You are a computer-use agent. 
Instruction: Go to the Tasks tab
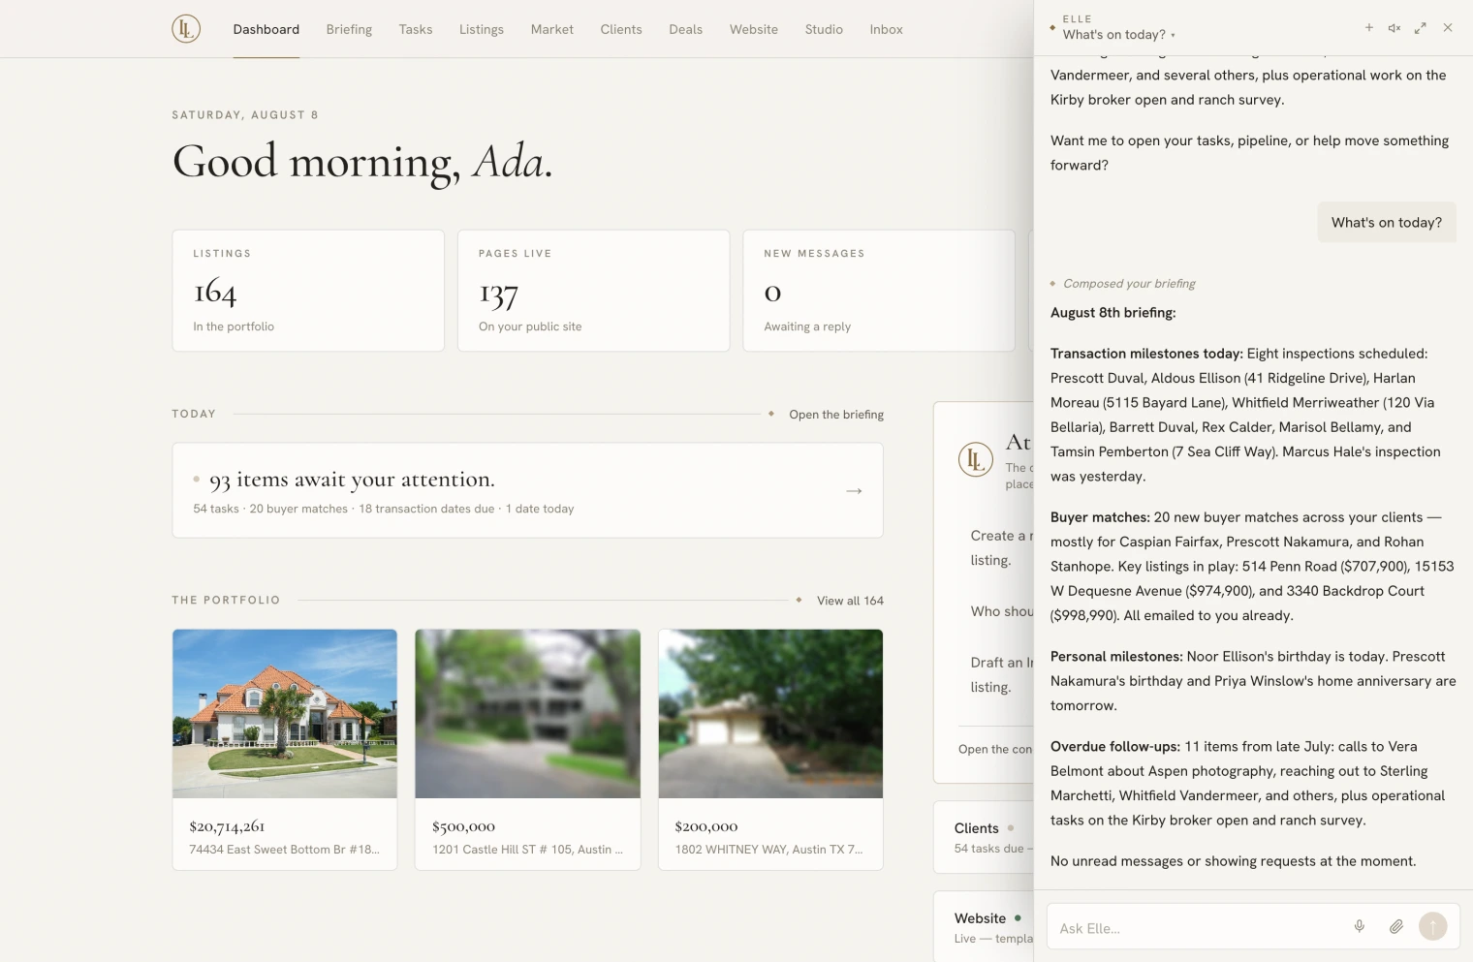tap(416, 30)
